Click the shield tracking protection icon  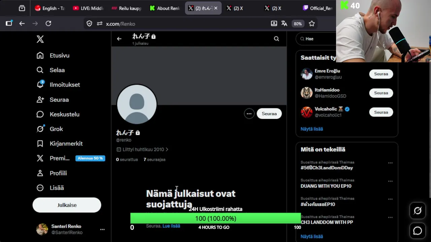coord(89,24)
